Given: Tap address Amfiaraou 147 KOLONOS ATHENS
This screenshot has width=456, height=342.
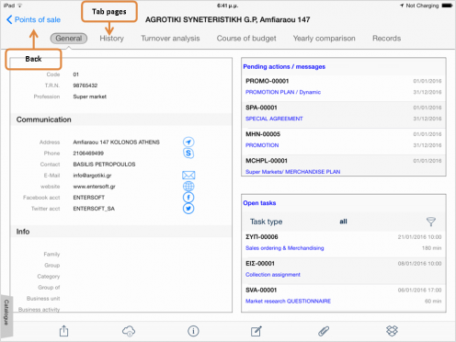Looking at the screenshot, I should (116, 142).
